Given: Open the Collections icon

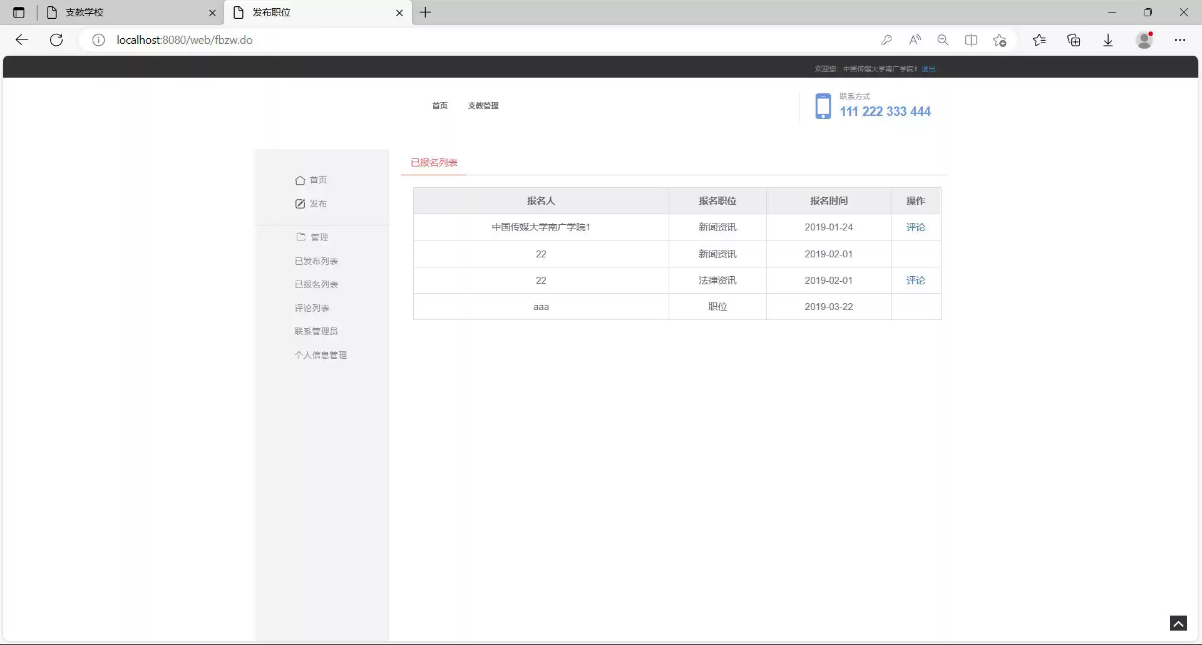Looking at the screenshot, I should (x=1074, y=40).
